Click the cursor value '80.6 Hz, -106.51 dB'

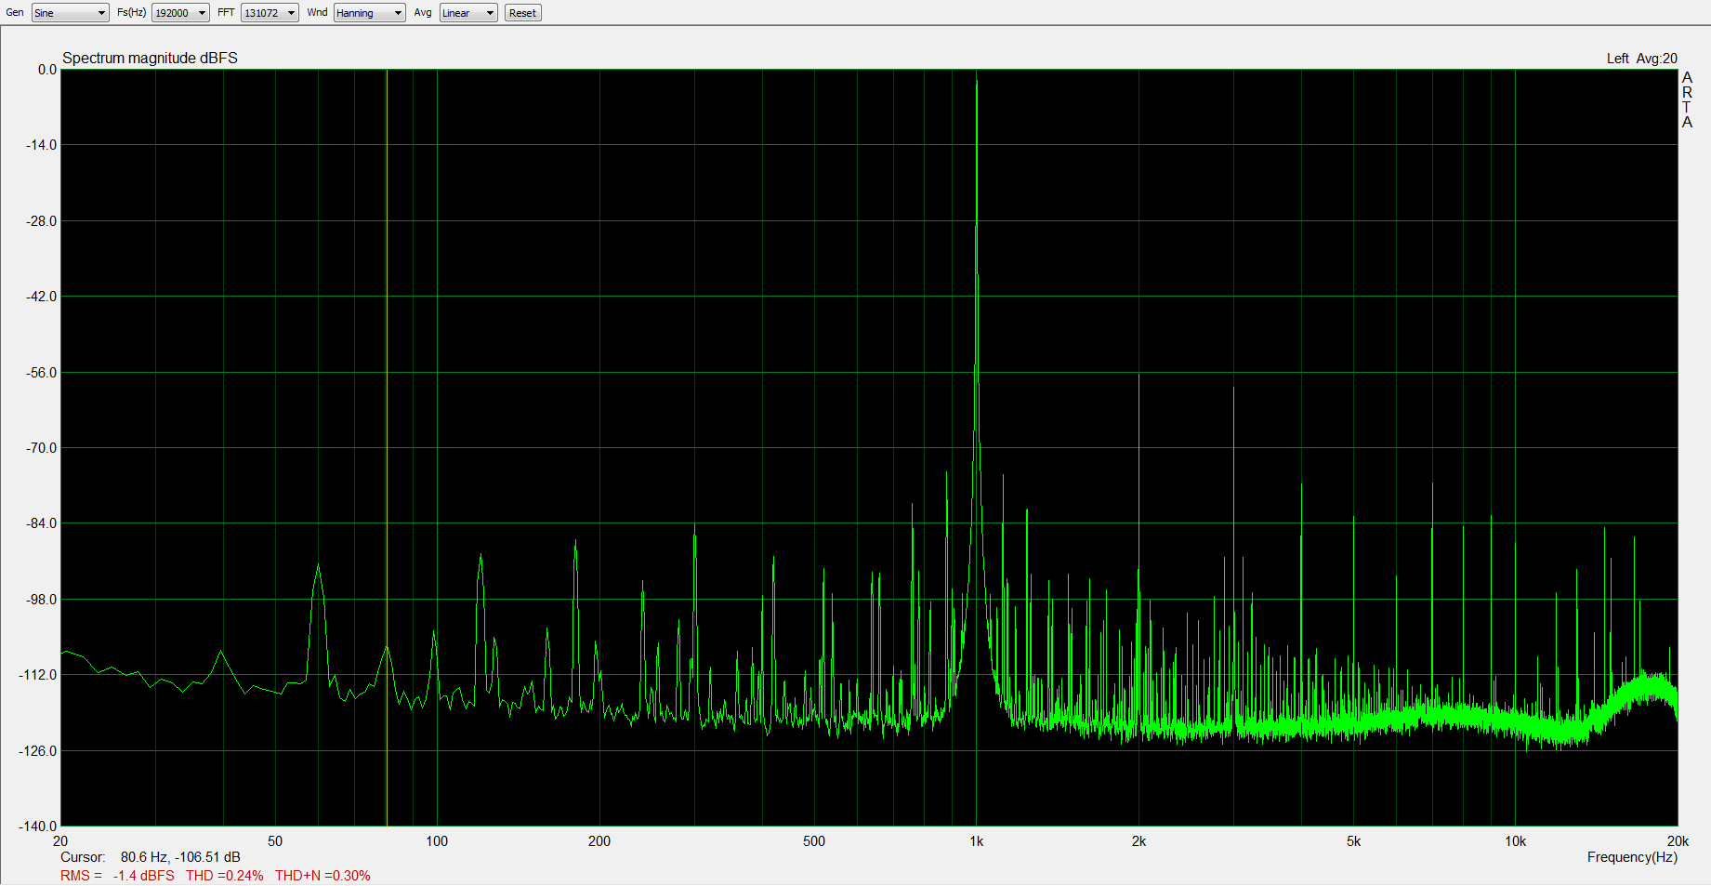180,857
